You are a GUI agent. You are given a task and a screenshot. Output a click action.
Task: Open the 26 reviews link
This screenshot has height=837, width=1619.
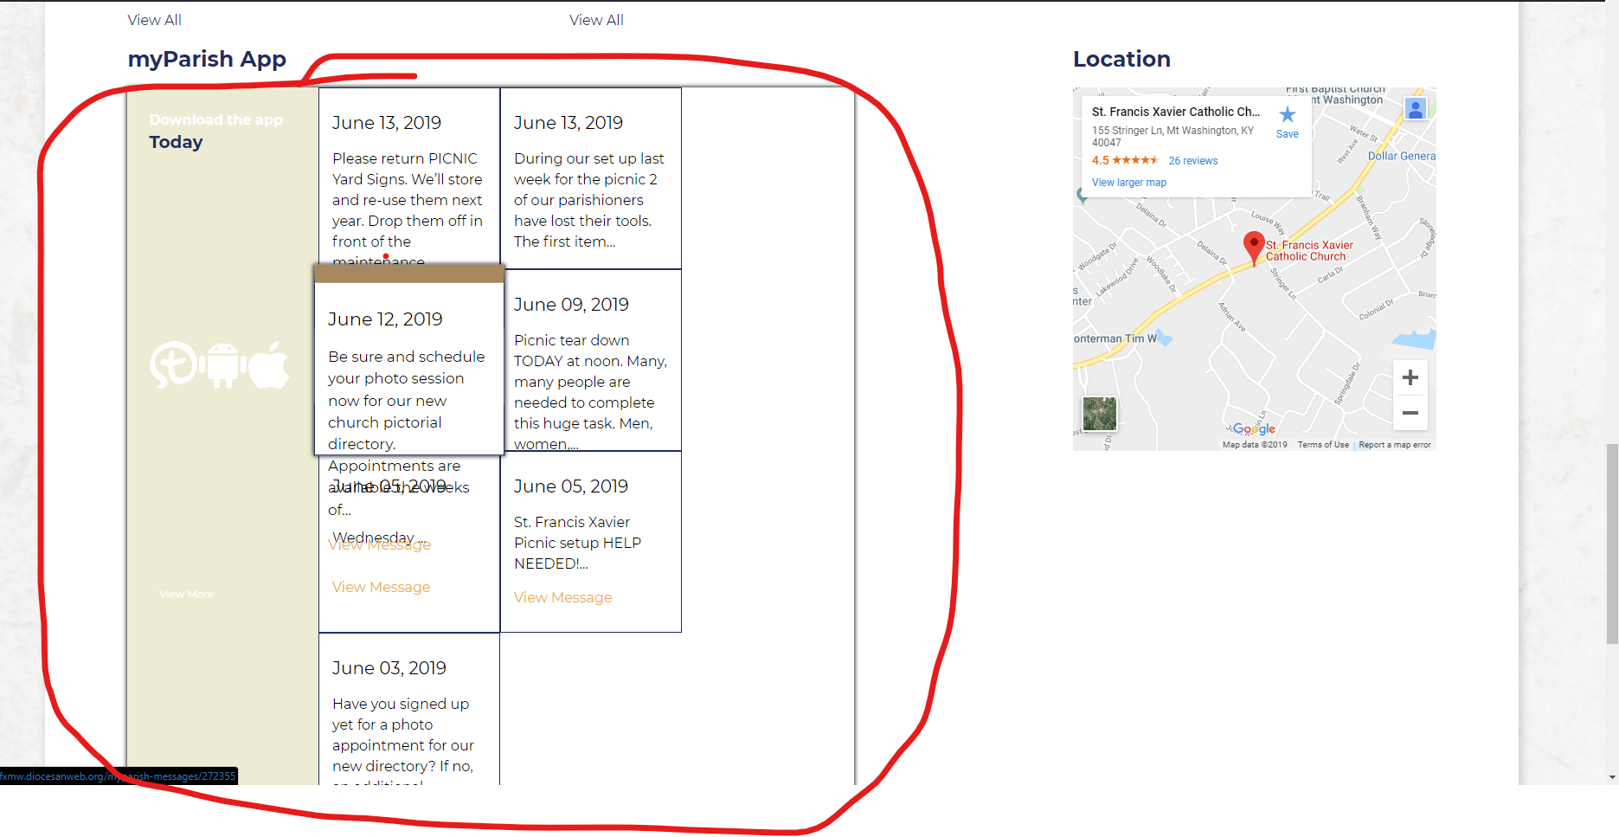tap(1192, 161)
